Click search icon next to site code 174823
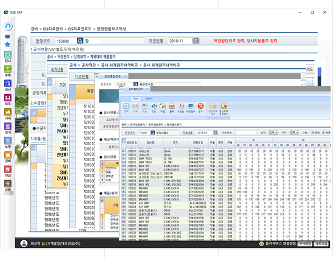This screenshot has width=333, height=258. 136,84
